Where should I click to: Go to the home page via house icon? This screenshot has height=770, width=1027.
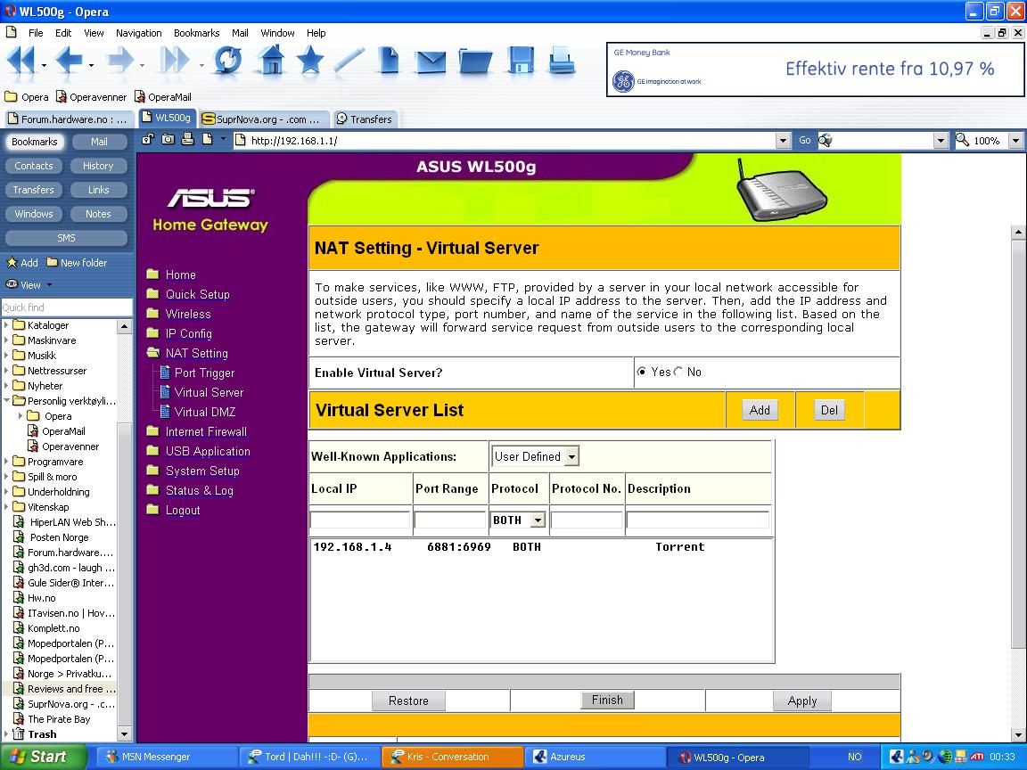coord(272,61)
